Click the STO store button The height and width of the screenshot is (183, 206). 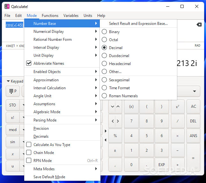point(13,105)
